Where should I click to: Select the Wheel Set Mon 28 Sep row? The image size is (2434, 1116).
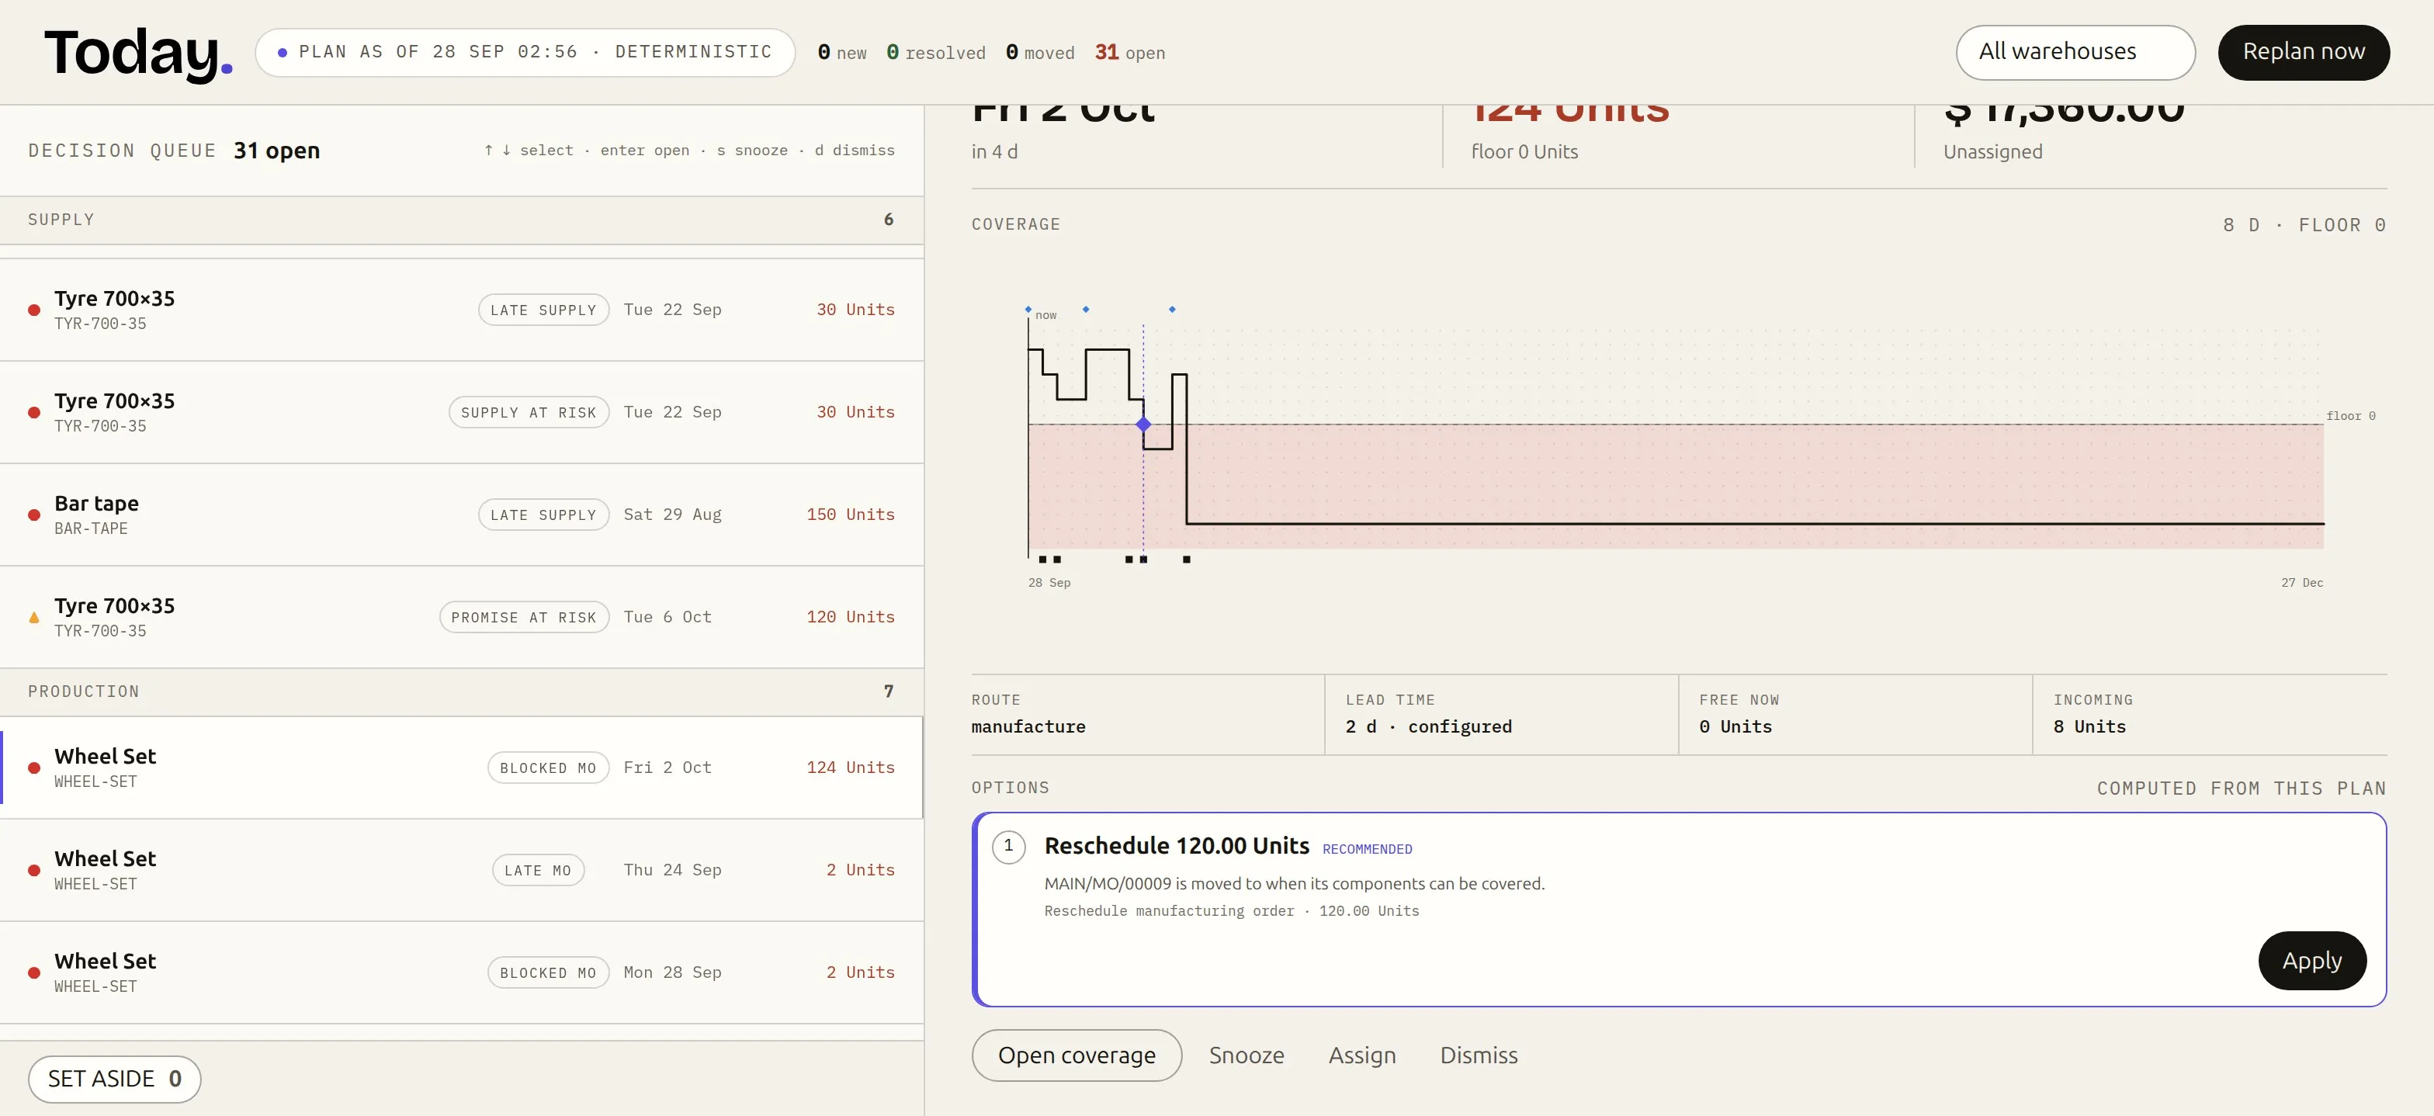coord(461,972)
